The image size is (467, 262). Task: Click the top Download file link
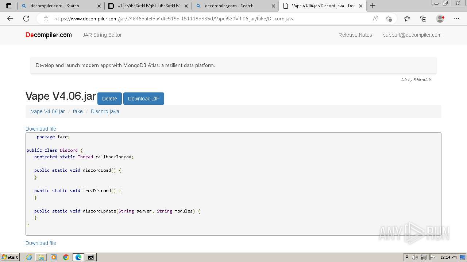(x=41, y=129)
